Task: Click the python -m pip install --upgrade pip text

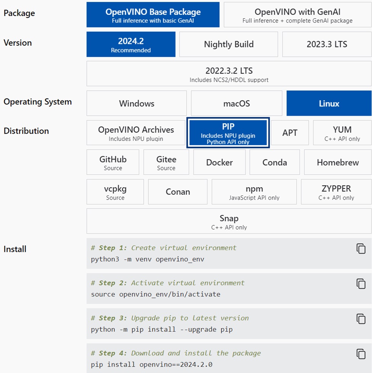Action: [162, 329]
